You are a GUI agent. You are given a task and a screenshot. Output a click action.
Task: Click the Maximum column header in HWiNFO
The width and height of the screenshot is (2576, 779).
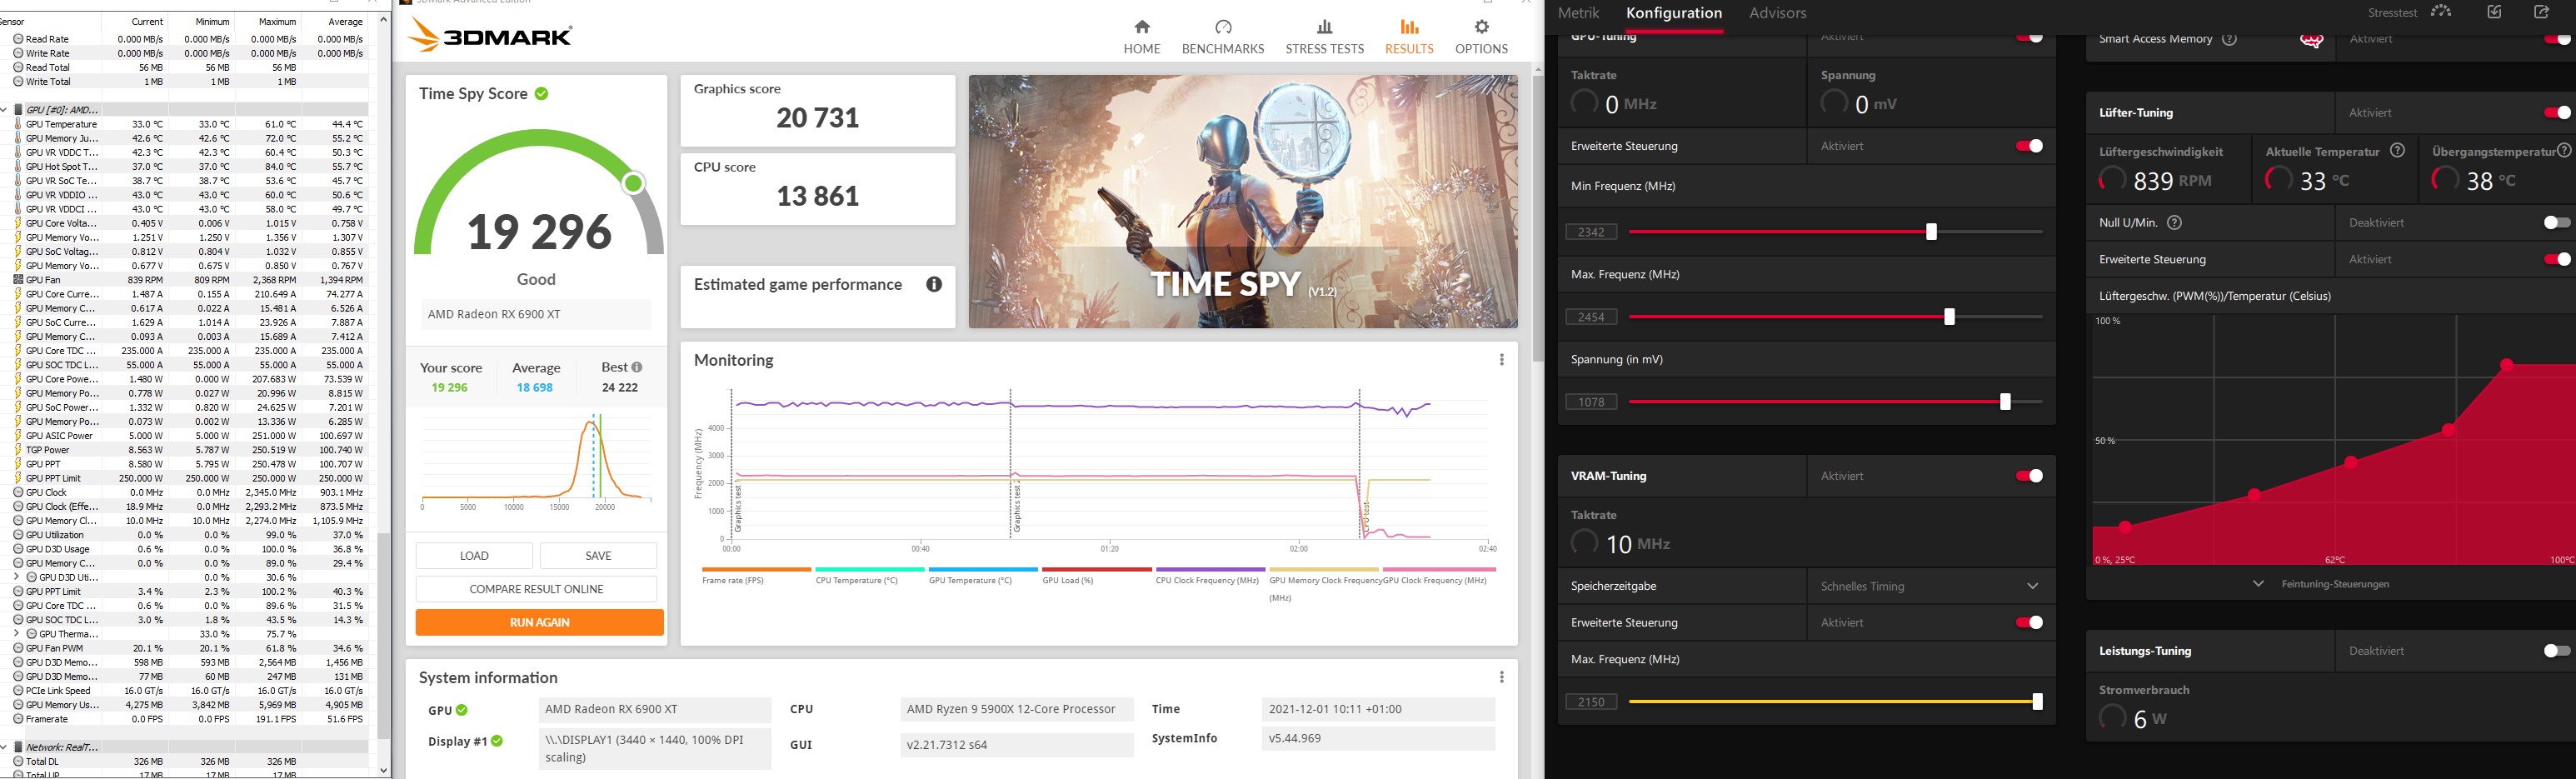(277, 21)
